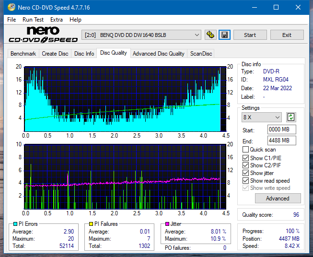Switch to the ScanDisc tab
Image resolution: width=313 pixels, height=257 pixels.
point(201,54)
